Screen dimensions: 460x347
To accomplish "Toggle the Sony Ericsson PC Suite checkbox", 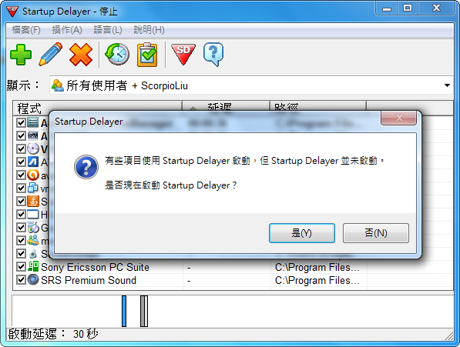I will pos(21,267).
